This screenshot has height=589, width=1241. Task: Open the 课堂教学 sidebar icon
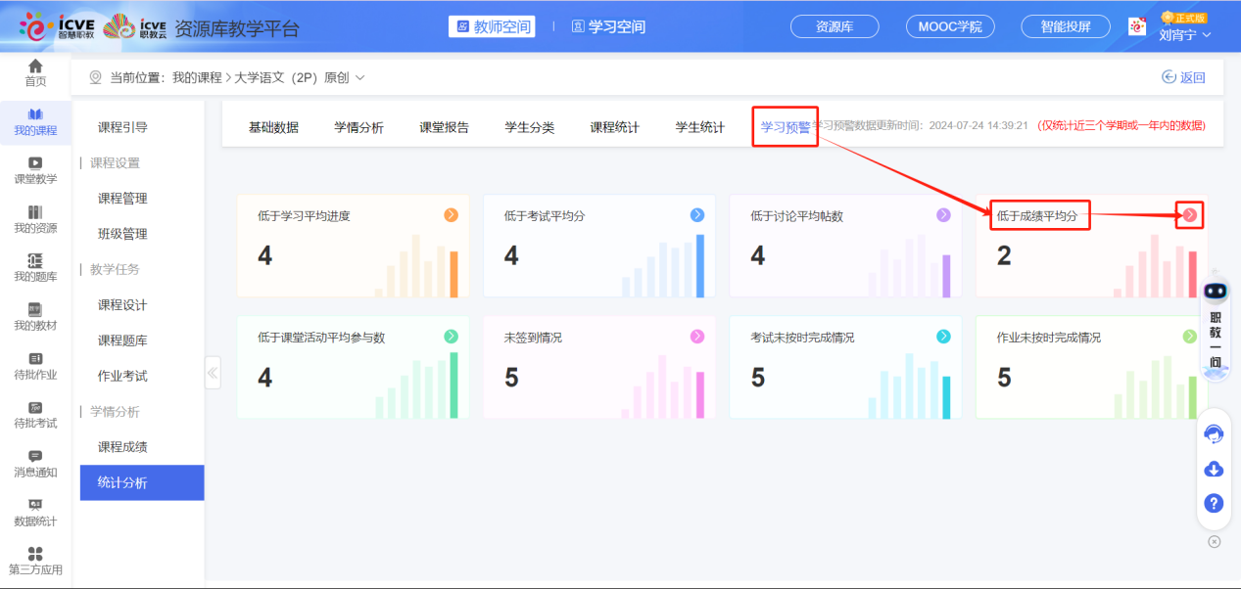pos(35,173)
